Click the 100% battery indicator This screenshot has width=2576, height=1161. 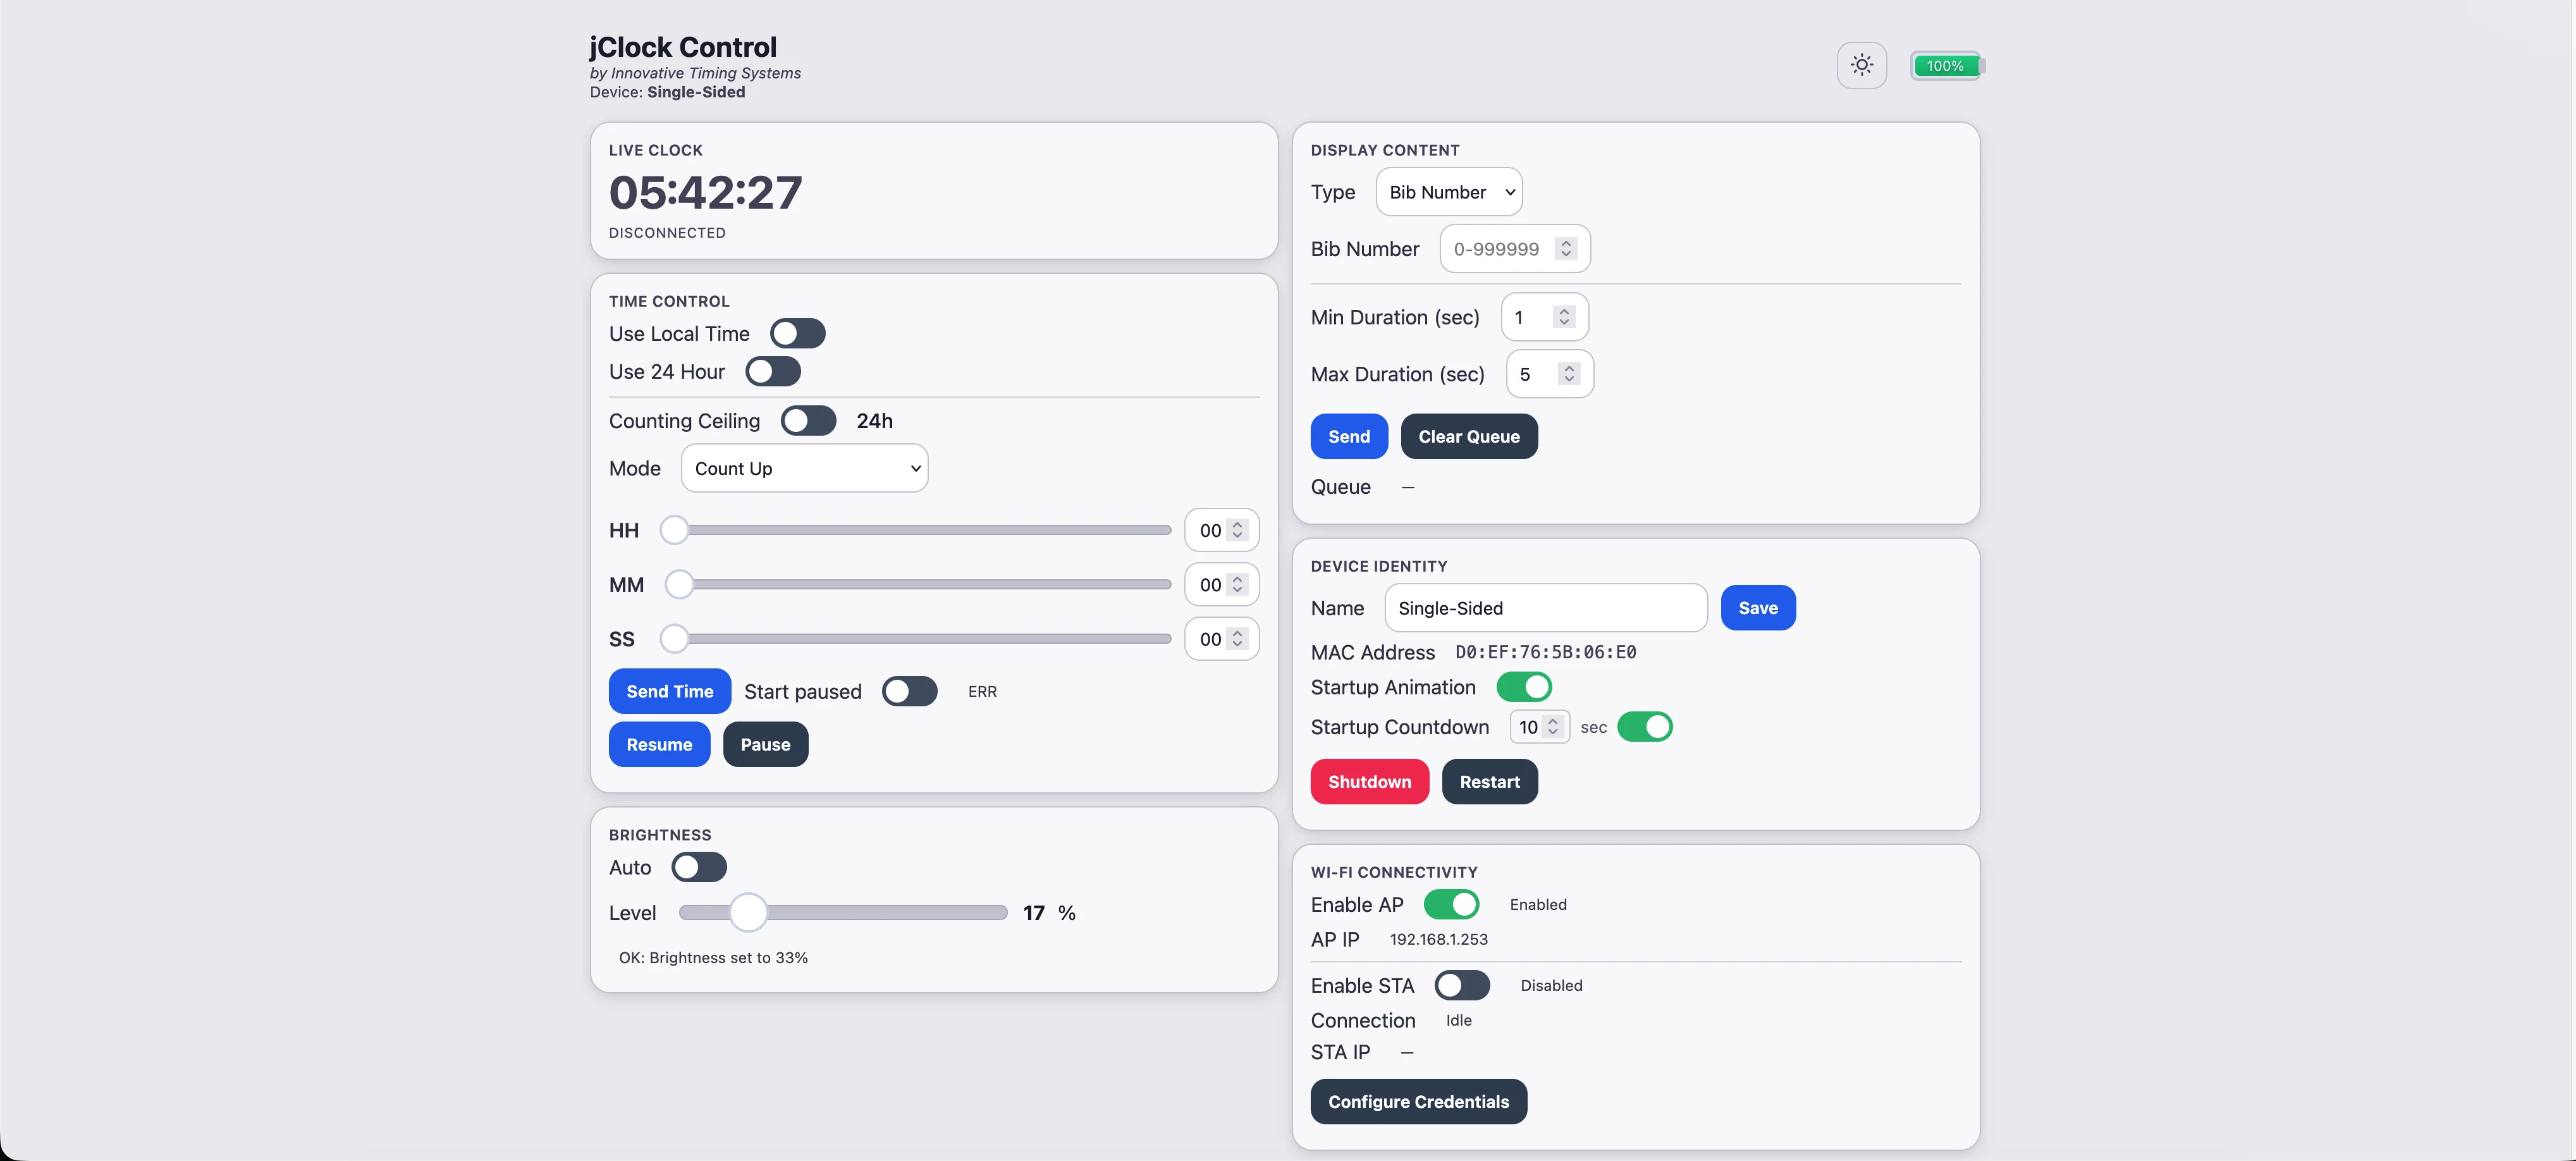point(1946,66)
